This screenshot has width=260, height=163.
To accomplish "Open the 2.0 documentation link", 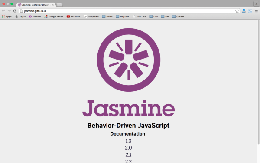I will coord(128,148).
